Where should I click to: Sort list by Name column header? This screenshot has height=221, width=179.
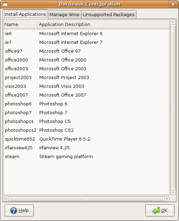(x=20, y=25)
